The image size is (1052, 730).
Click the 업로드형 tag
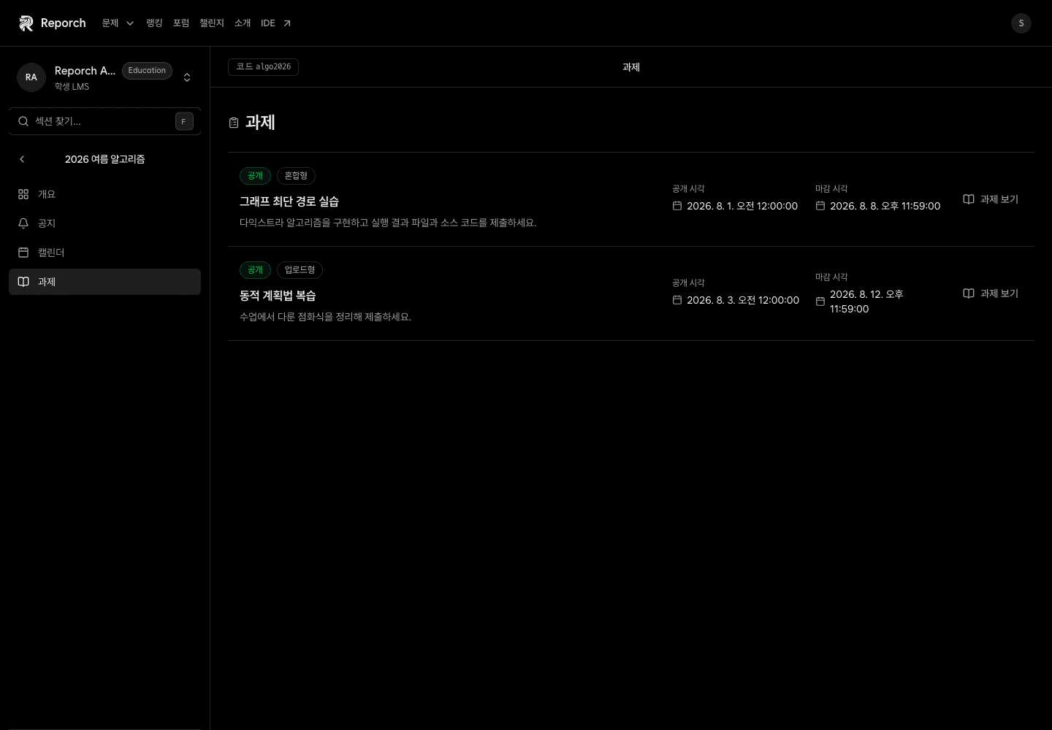coord(300,270)
